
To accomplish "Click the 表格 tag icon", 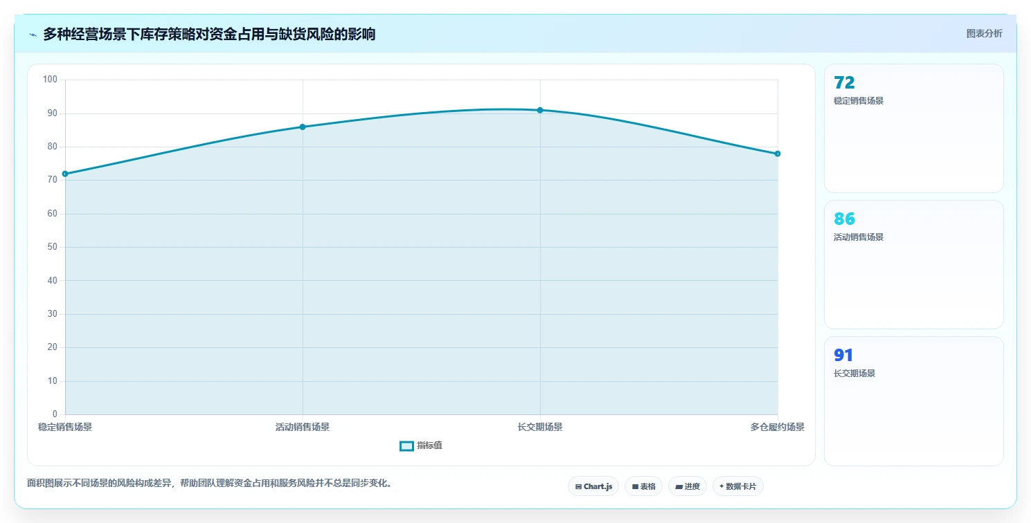I will pos(635,487).
